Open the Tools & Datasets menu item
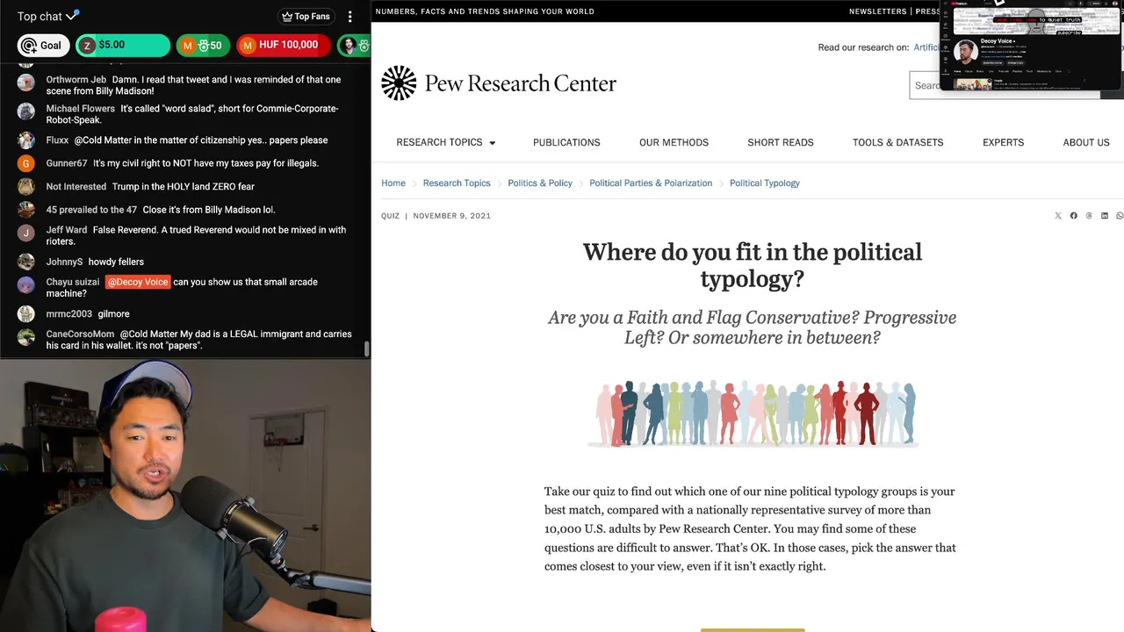Viewport: 1124px width, 632px height. (x=897, y=142)
